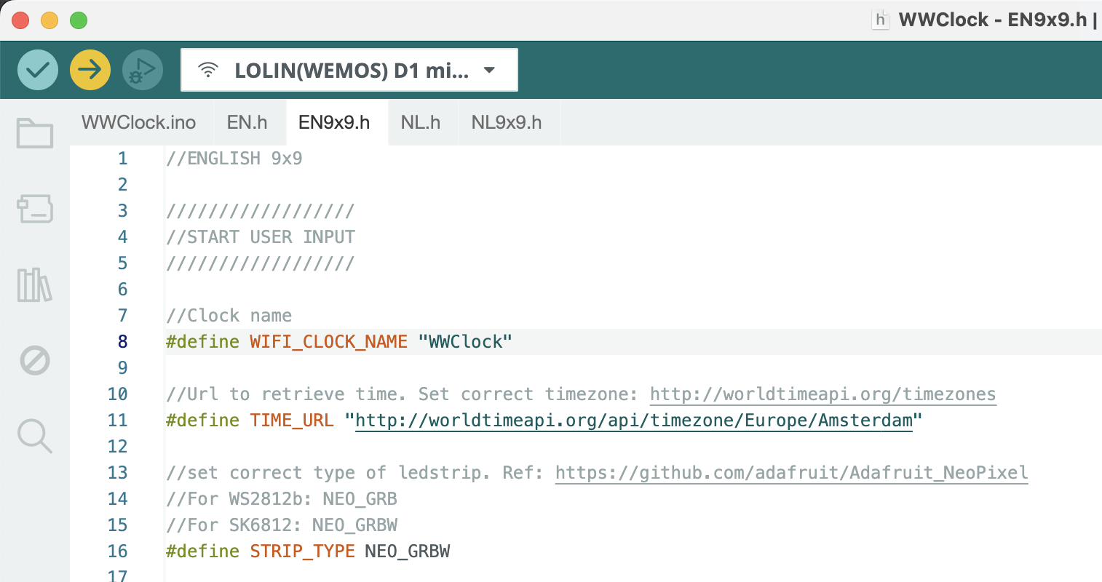Open the Sketchbook folder sidebar icon
The width and height of the screenshot is (1102, 582).
click(35, 133)
